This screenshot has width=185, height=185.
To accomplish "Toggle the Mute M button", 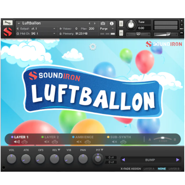I will tap(121, 33).
